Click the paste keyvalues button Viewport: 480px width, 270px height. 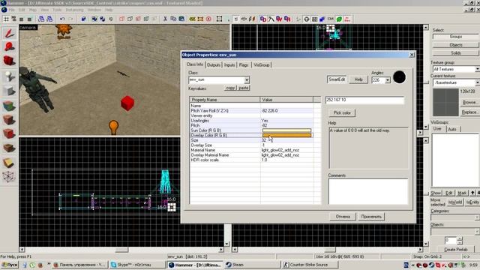243,88
